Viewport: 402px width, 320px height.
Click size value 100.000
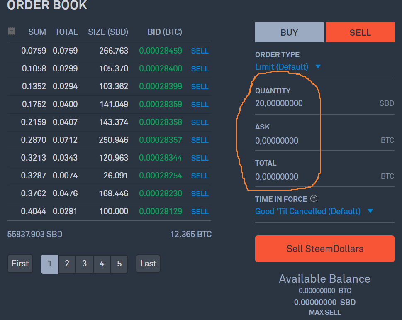click(x=114, y=211)
